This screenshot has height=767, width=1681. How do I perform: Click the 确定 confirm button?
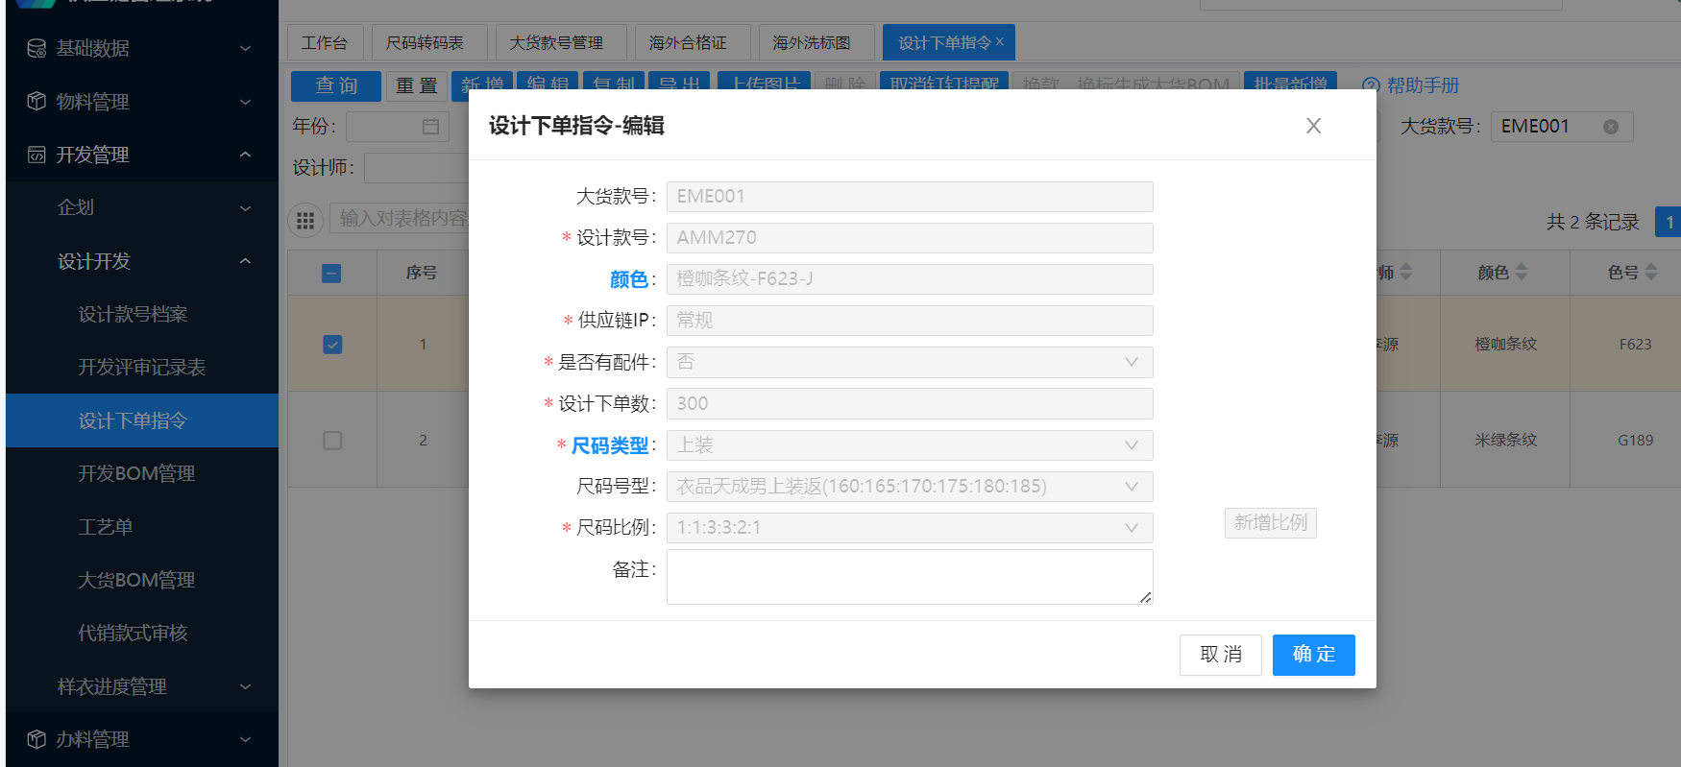coord(1313,655)
